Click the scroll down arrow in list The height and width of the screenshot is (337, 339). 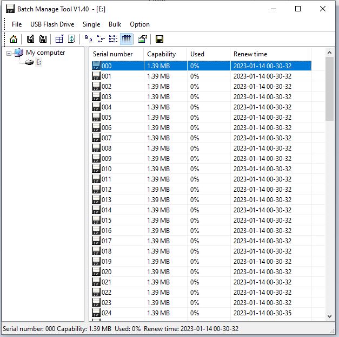(330, 316)
